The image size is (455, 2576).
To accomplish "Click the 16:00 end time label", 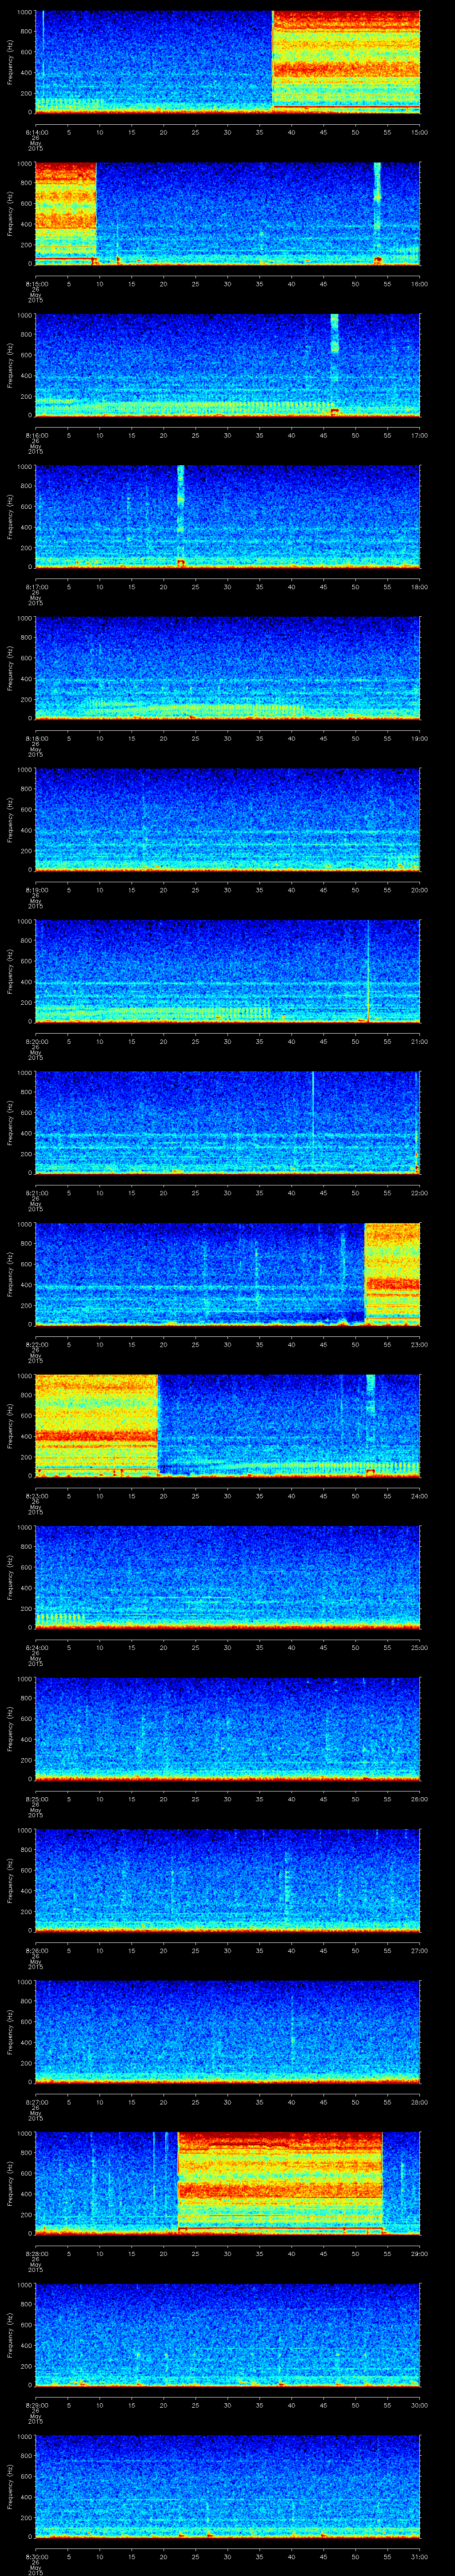I will point(419,284).
